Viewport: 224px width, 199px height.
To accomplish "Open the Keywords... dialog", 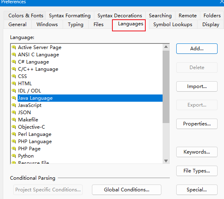I will coord(197,152).
